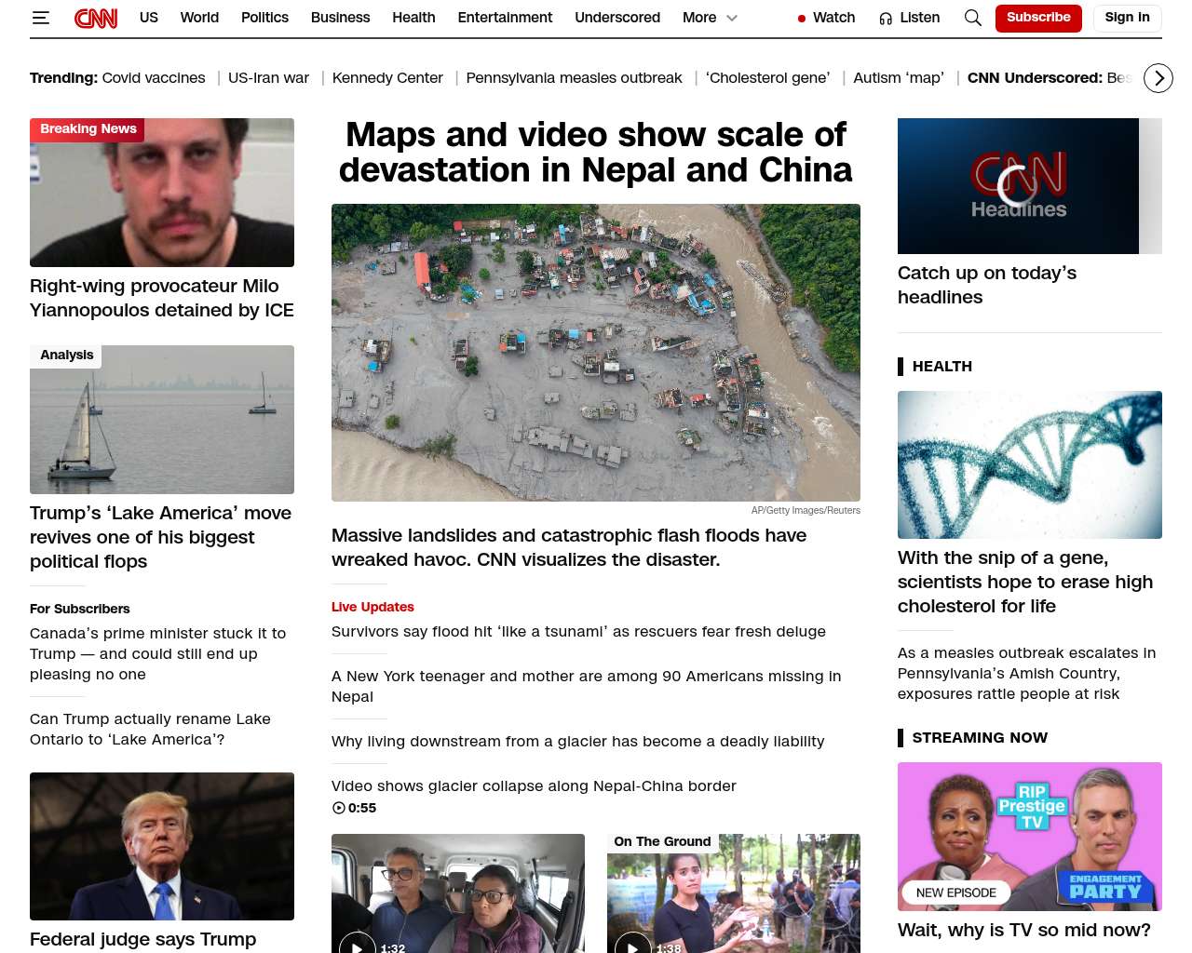Open trending topic US-Iran war
1192x953 pixels.
point(268,78)
